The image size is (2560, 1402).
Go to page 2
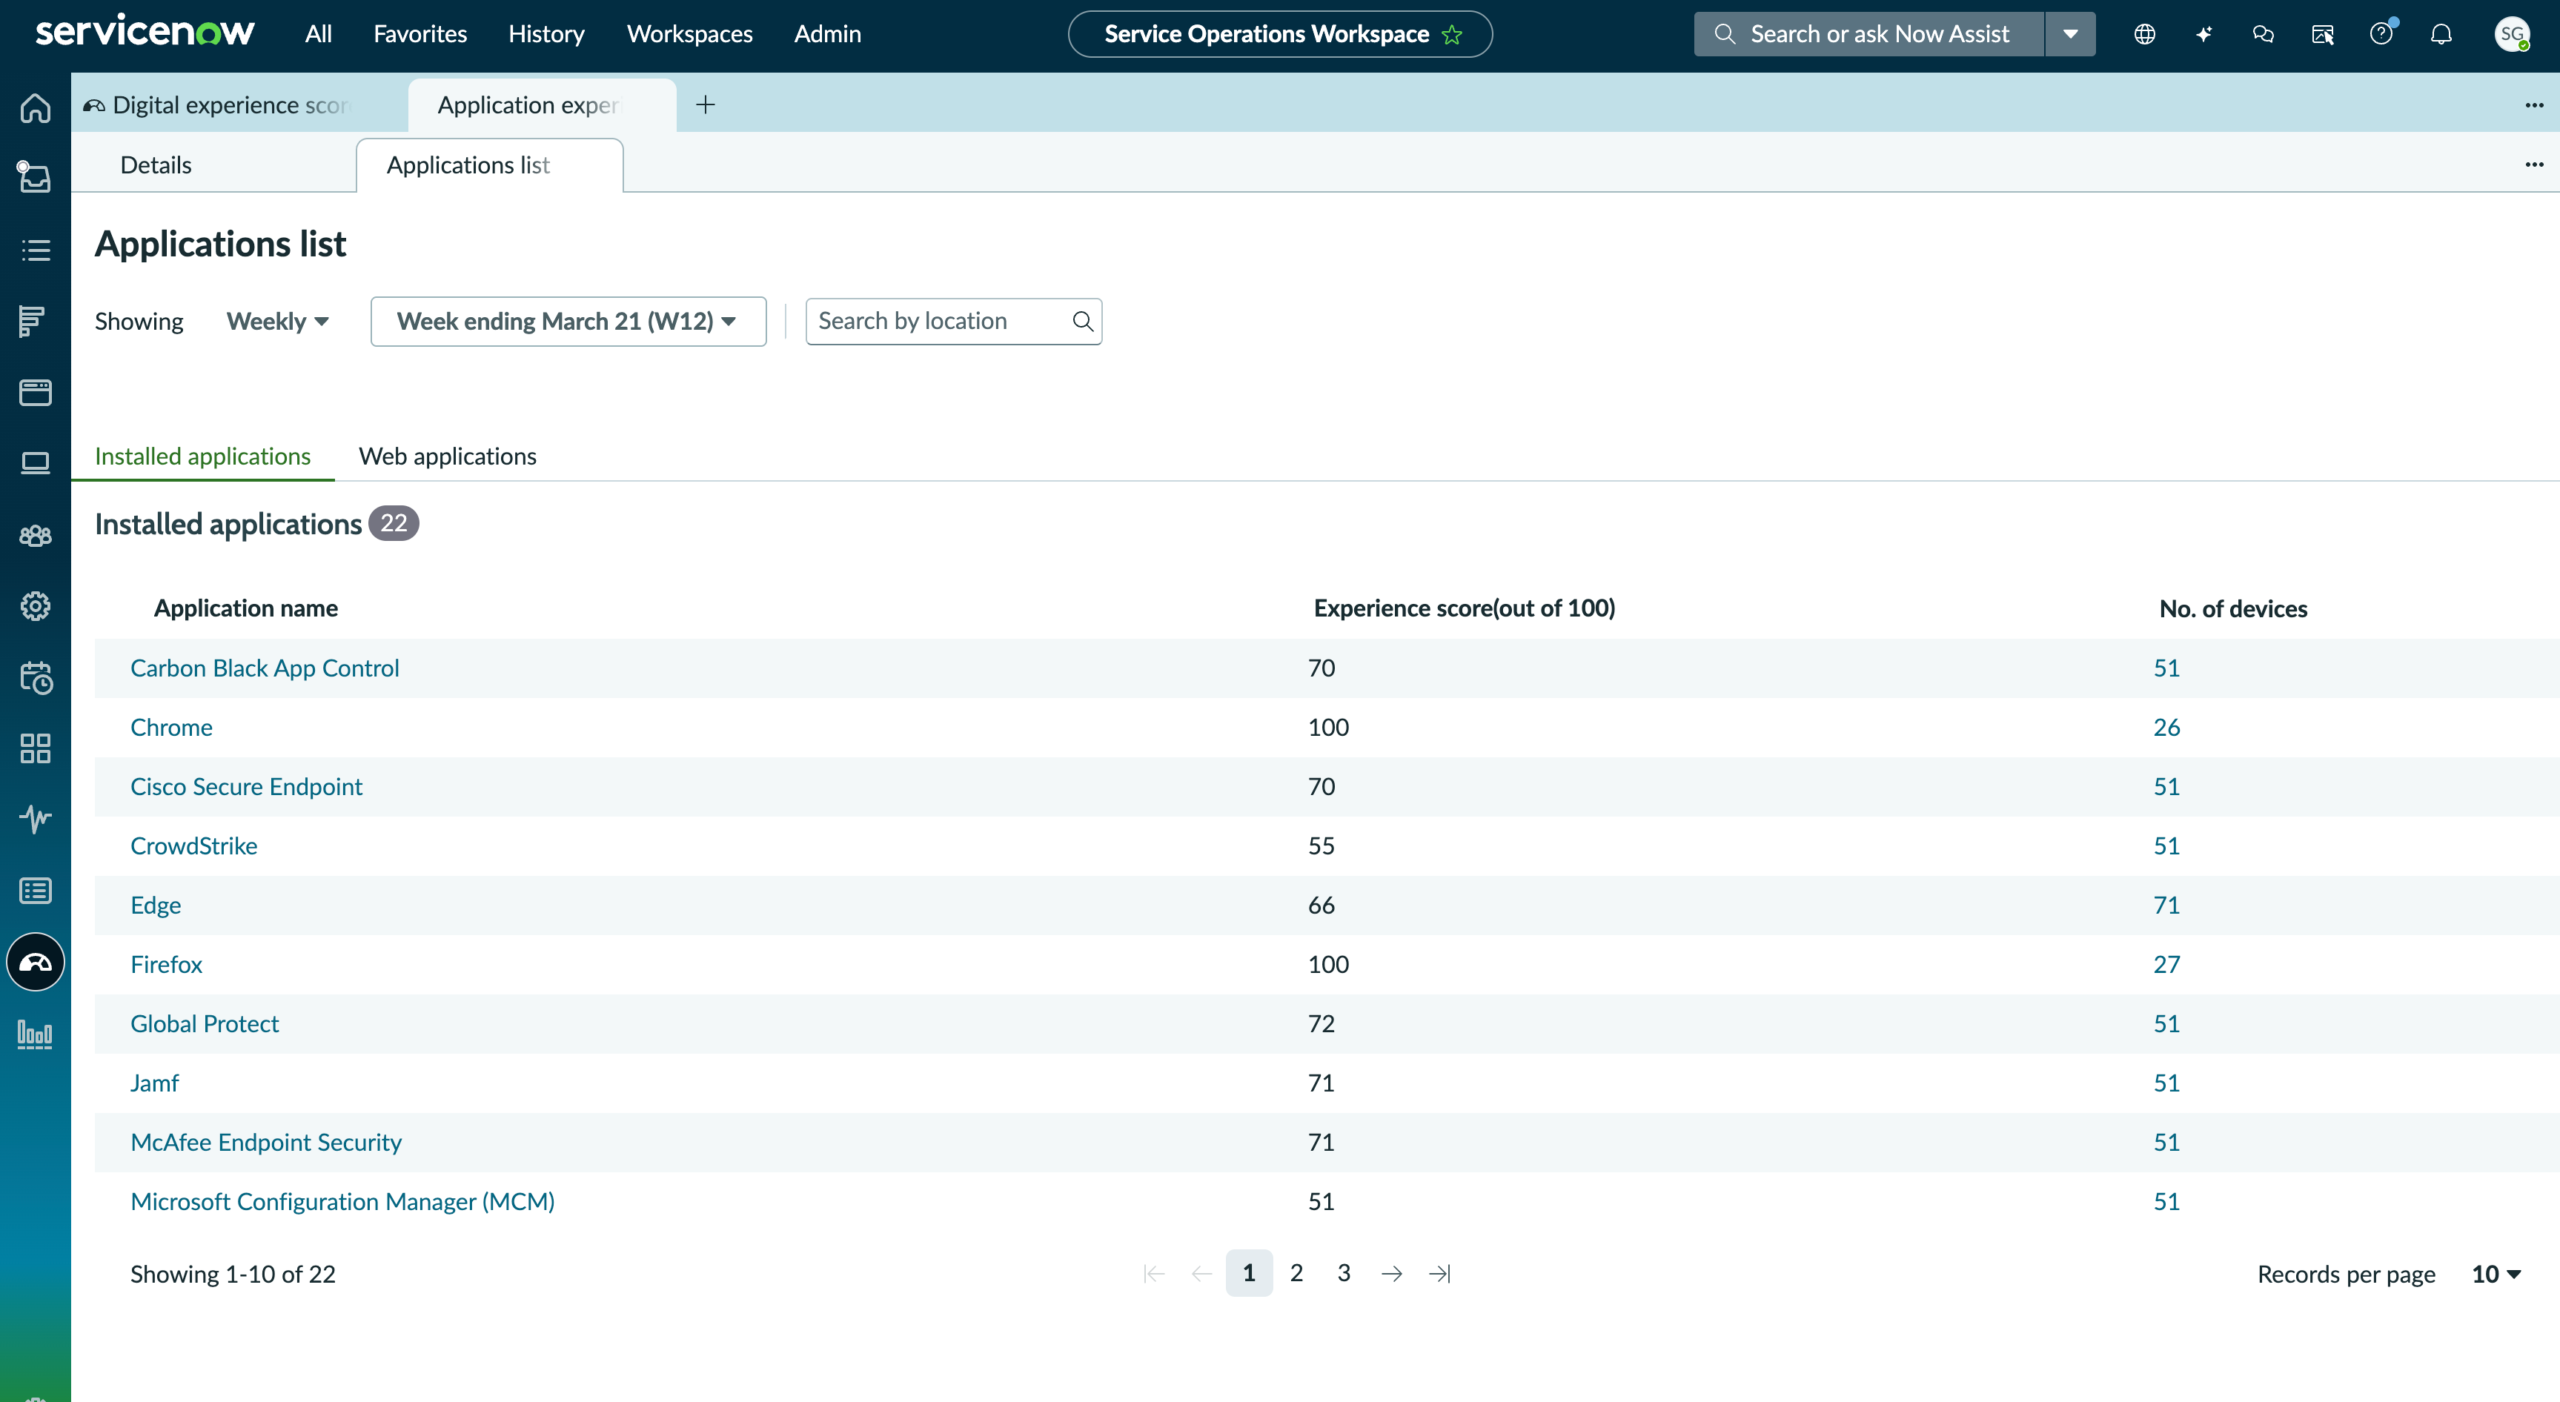[1296, 1273]
